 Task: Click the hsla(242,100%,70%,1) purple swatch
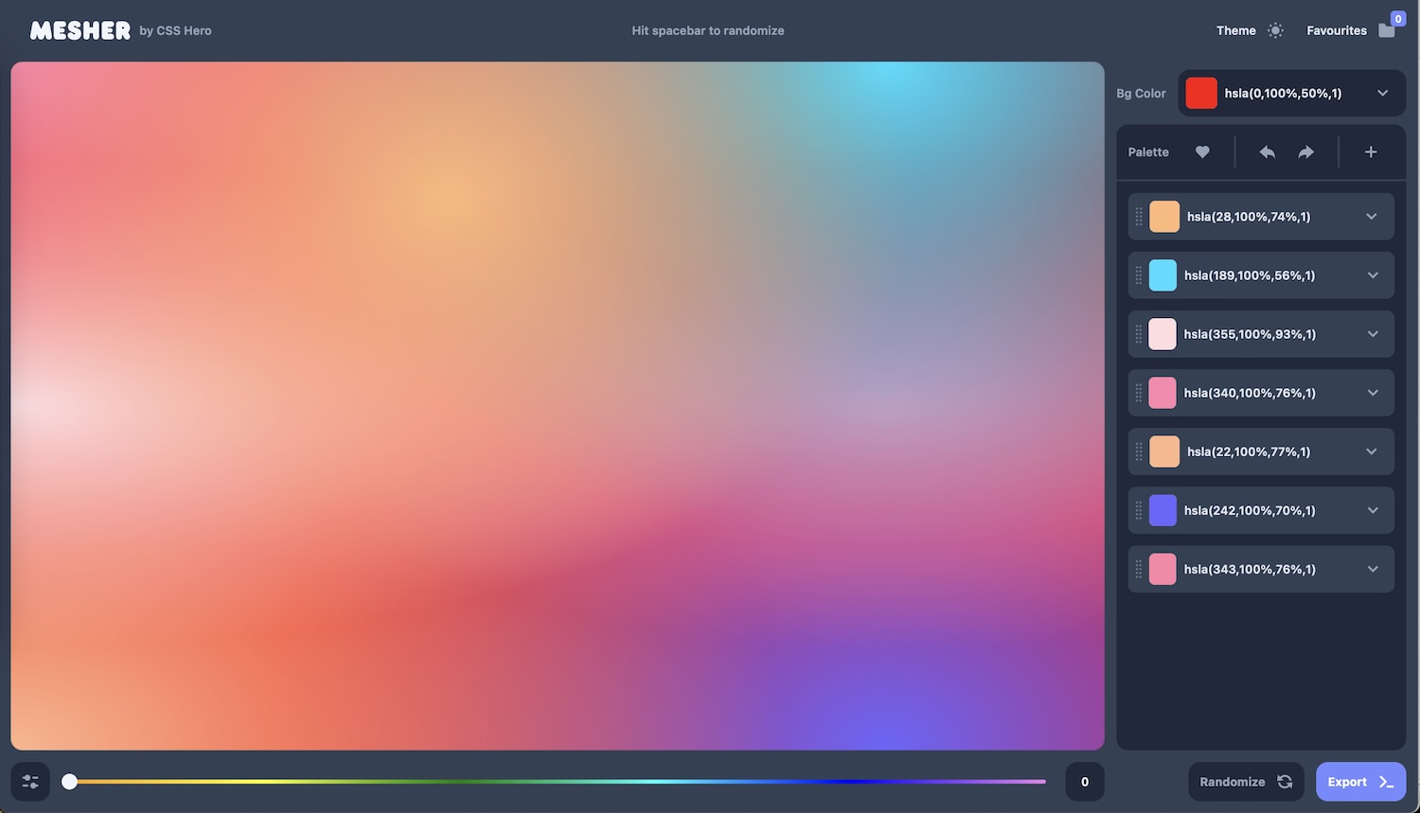tap(1163, 510)
